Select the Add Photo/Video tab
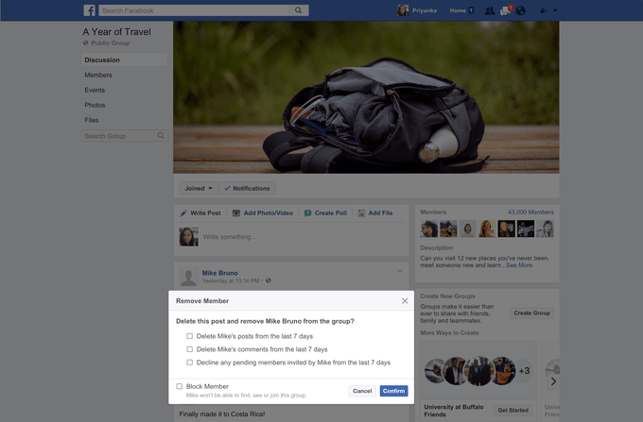Image resolution: width=643 pixels, height=422 pixels. click(x=263, y=213)
